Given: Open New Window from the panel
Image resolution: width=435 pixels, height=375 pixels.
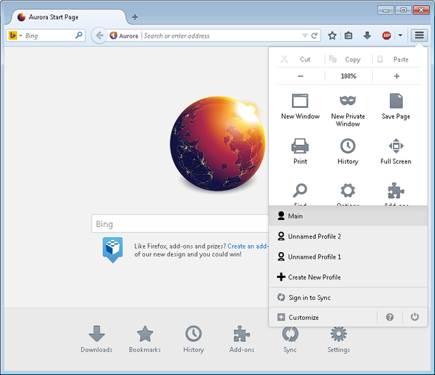Looking at the screenshot, I should (x=300, y=106).
